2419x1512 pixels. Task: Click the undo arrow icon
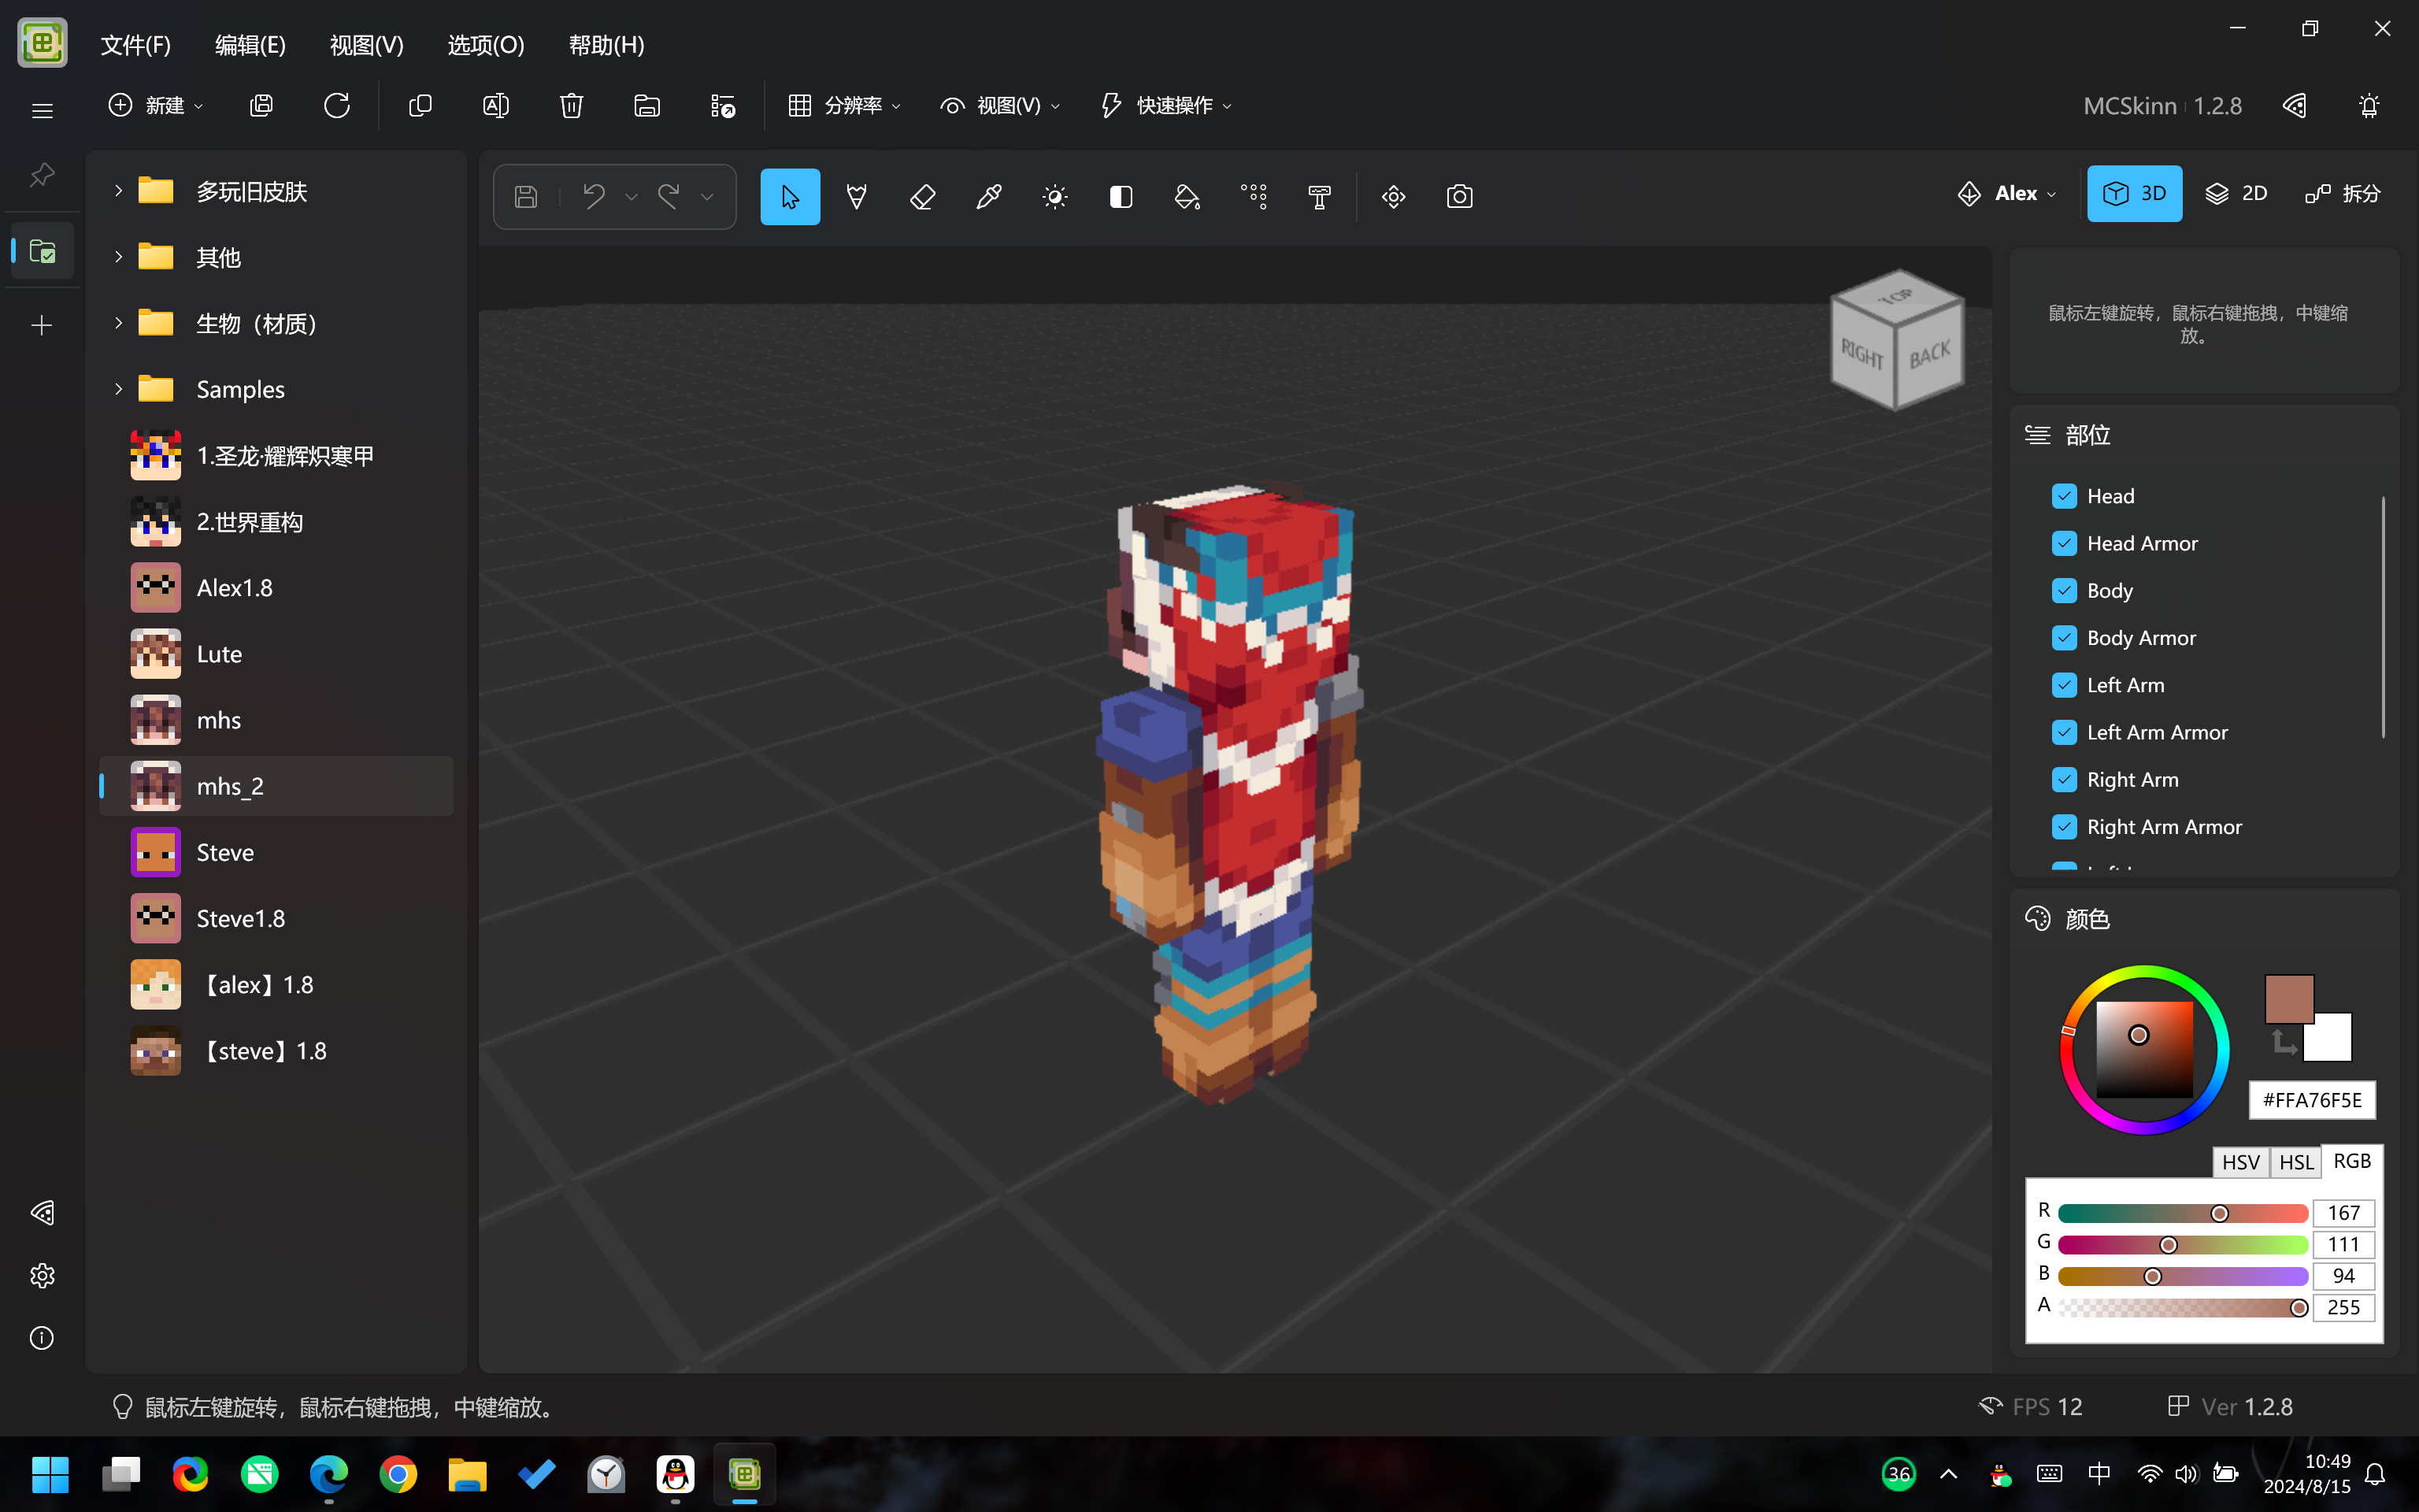click(594, 197)
